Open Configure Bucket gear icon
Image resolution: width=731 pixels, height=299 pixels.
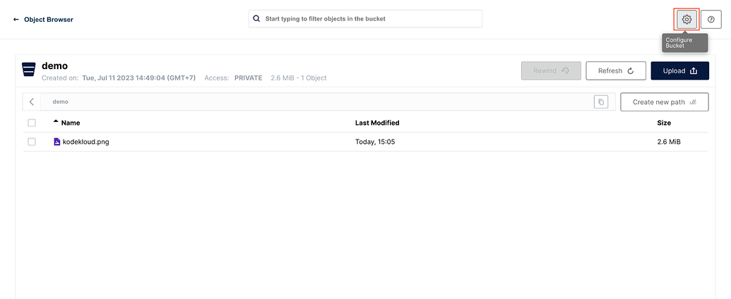click(687, 20)
